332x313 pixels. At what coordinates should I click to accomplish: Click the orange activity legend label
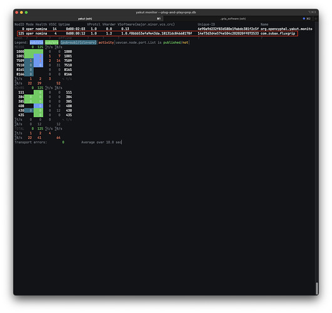(106, 43)
